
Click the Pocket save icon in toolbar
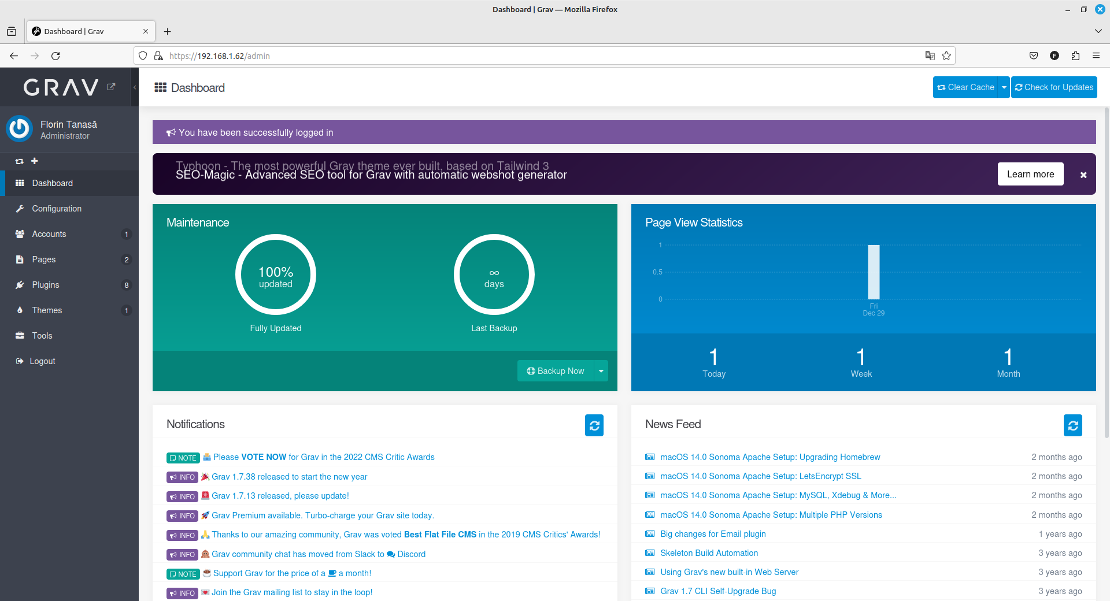(1034, 55)
